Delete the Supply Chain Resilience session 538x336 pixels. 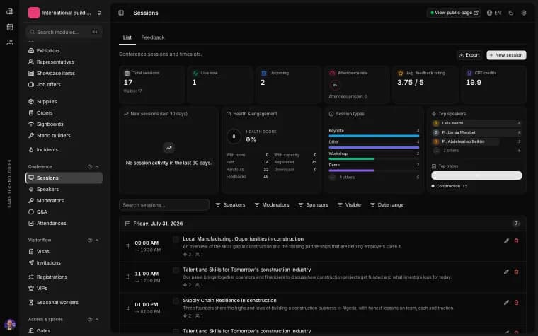(516, 303)
